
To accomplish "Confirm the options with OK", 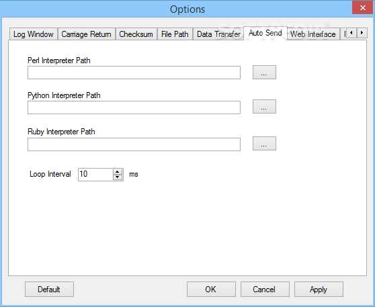I will click(x=211, y=290).
